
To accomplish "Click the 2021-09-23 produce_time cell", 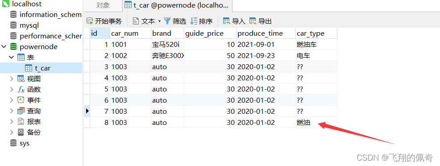I will pyautogui.click(x=266, y=55).
